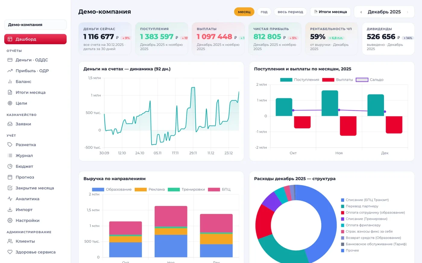422x263 pixels.
Task: Click the download icon beside Импорт
Action: (x=10, y=209)
